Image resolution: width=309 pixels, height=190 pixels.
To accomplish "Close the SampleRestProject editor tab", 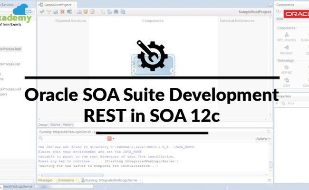I will (x=75, y=5).
